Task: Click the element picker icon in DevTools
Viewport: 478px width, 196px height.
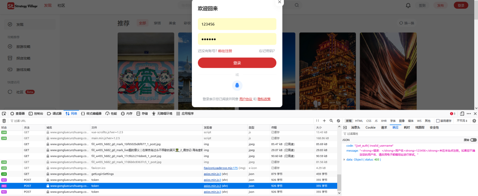Action: point(4,113)
